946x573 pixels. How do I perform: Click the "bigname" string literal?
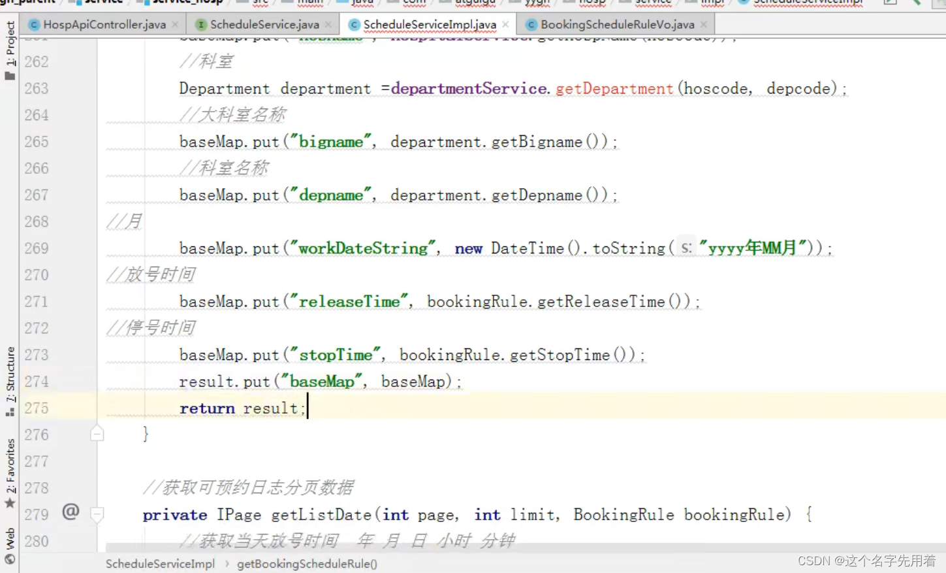(331, 142)
